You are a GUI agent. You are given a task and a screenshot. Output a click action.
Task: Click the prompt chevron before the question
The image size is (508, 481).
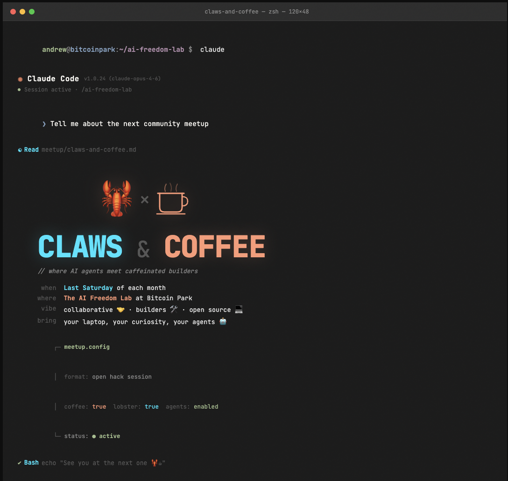[x=44, y=124]
